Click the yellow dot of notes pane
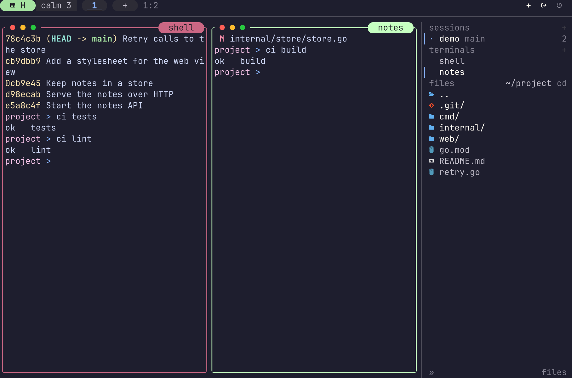 point(232,28)
